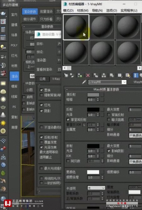Screen dimensions: 142x210
Task: Click Put Material to Scene icon
Action: [x=72, y=76]
